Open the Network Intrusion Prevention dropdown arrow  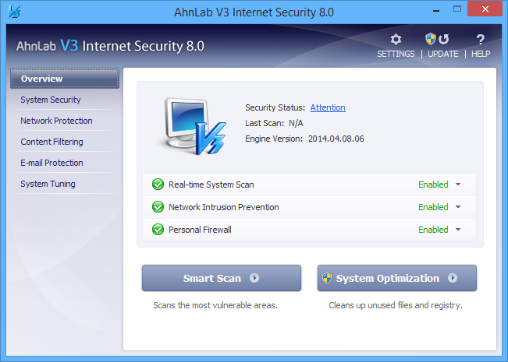click(x=458, y=207)
